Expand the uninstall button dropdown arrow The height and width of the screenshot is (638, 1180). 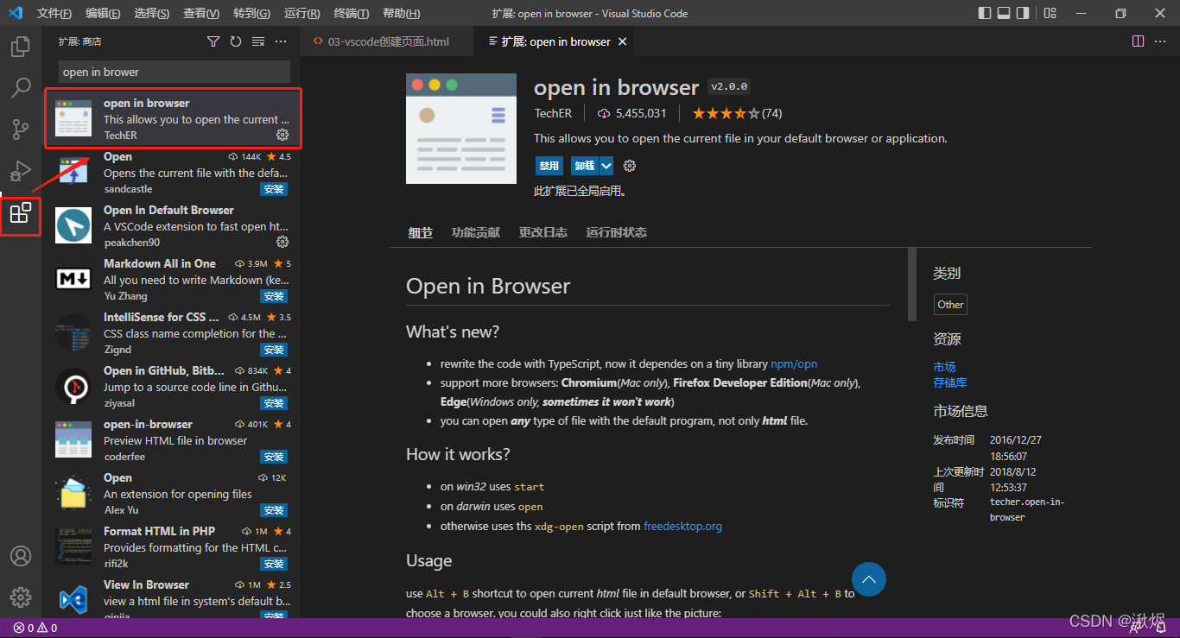coord(606,166)
